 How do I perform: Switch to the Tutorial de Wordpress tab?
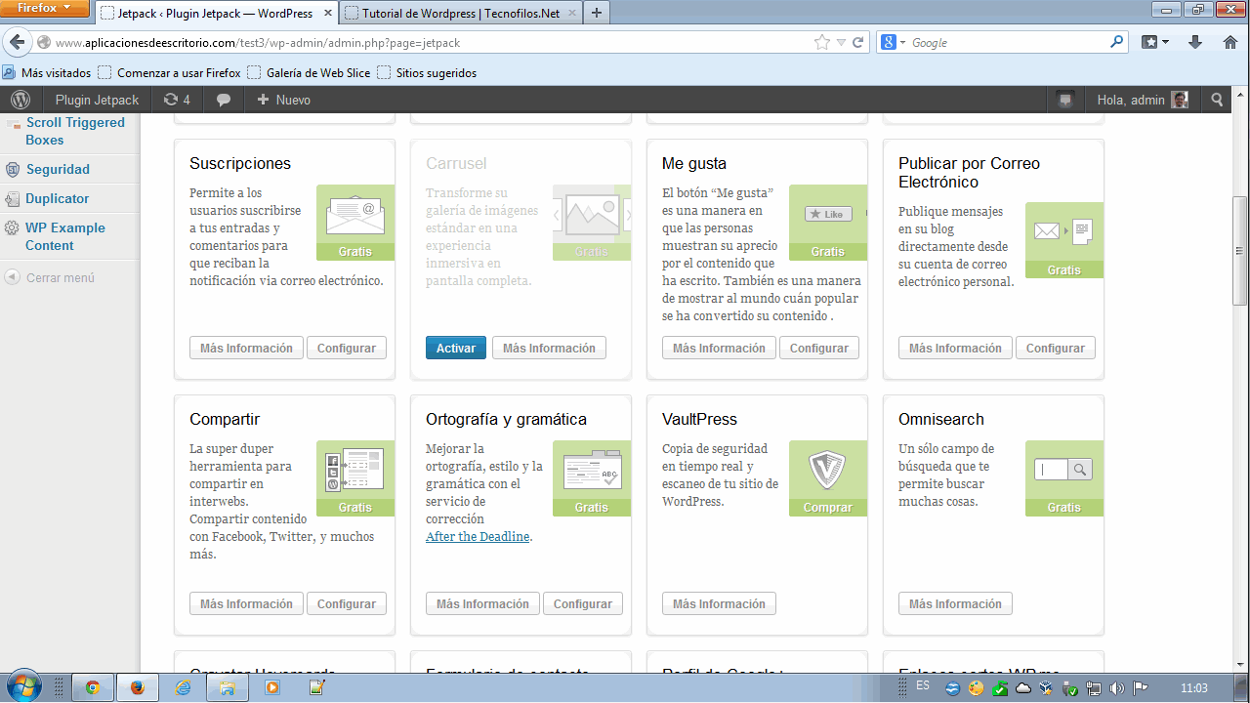tap(461, 14)
